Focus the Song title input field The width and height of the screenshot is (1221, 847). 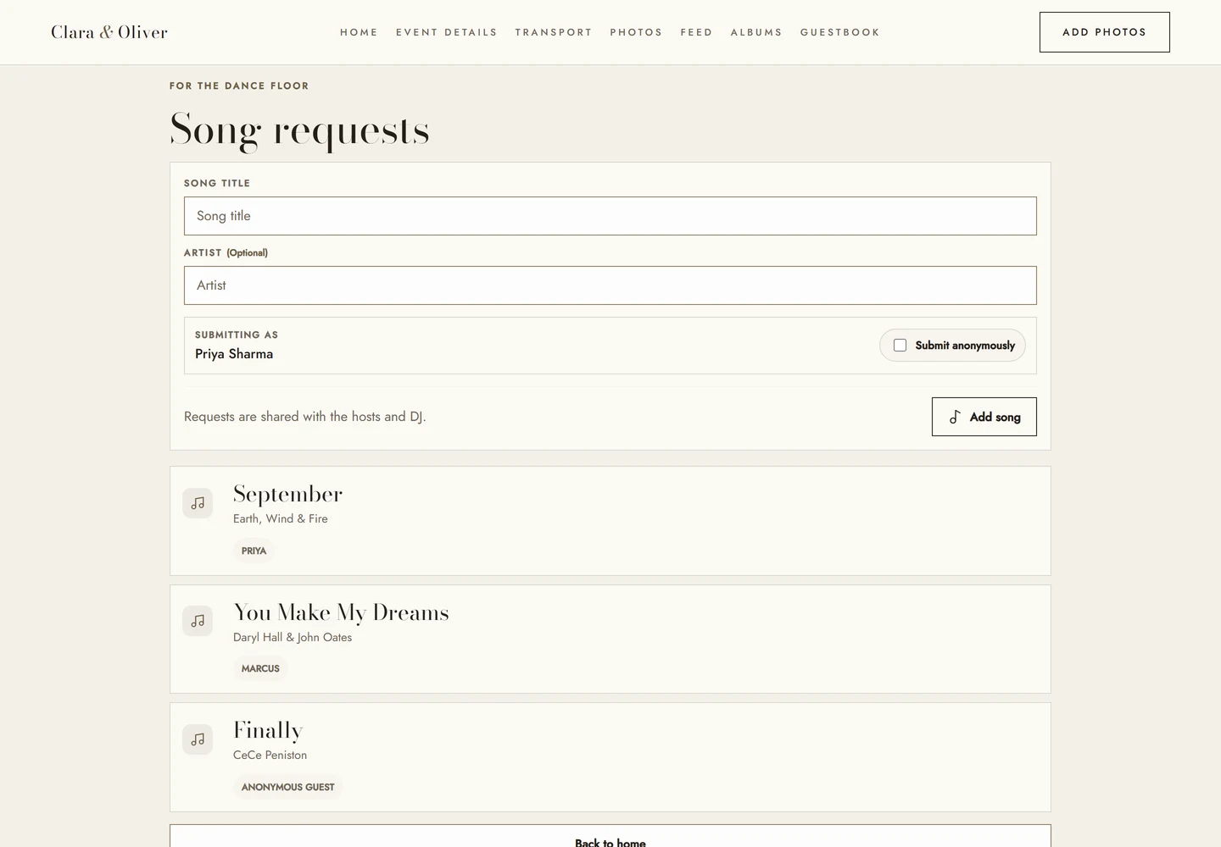(x=610, y=216)
